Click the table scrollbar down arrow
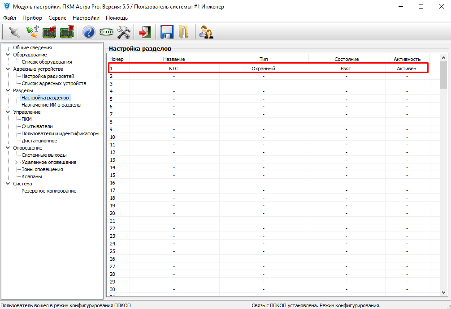451x309 pixels. 443,292
